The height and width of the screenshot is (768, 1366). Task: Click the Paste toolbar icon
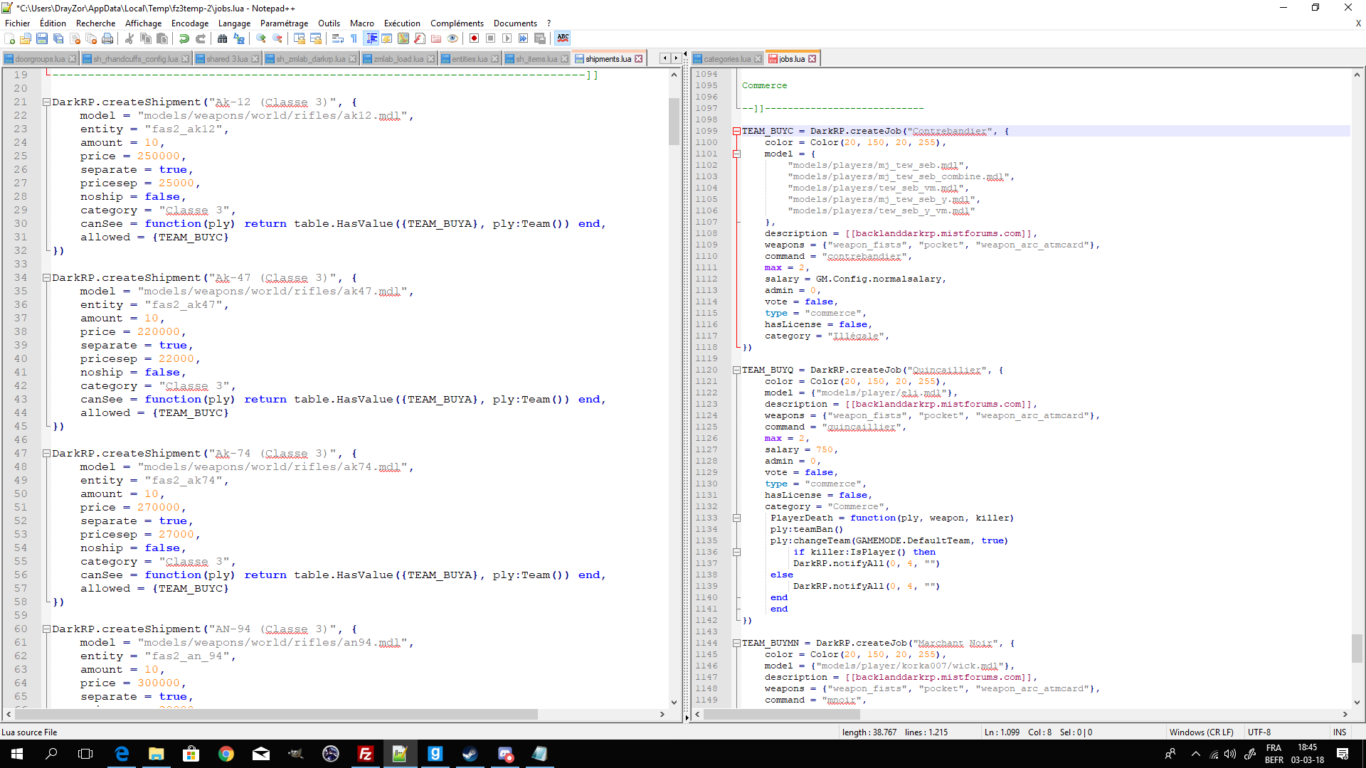162,38
